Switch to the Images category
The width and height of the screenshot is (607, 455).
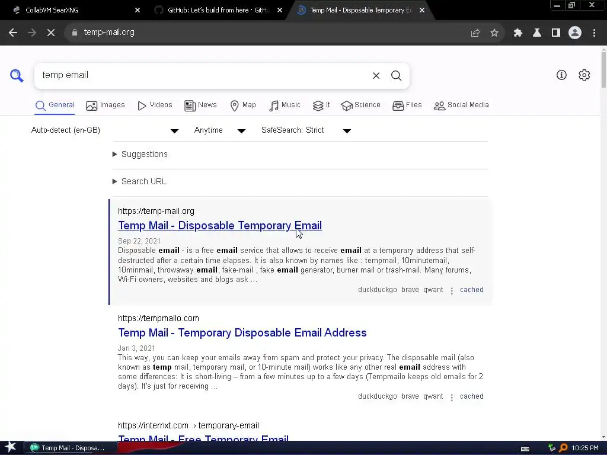[106, 105]
